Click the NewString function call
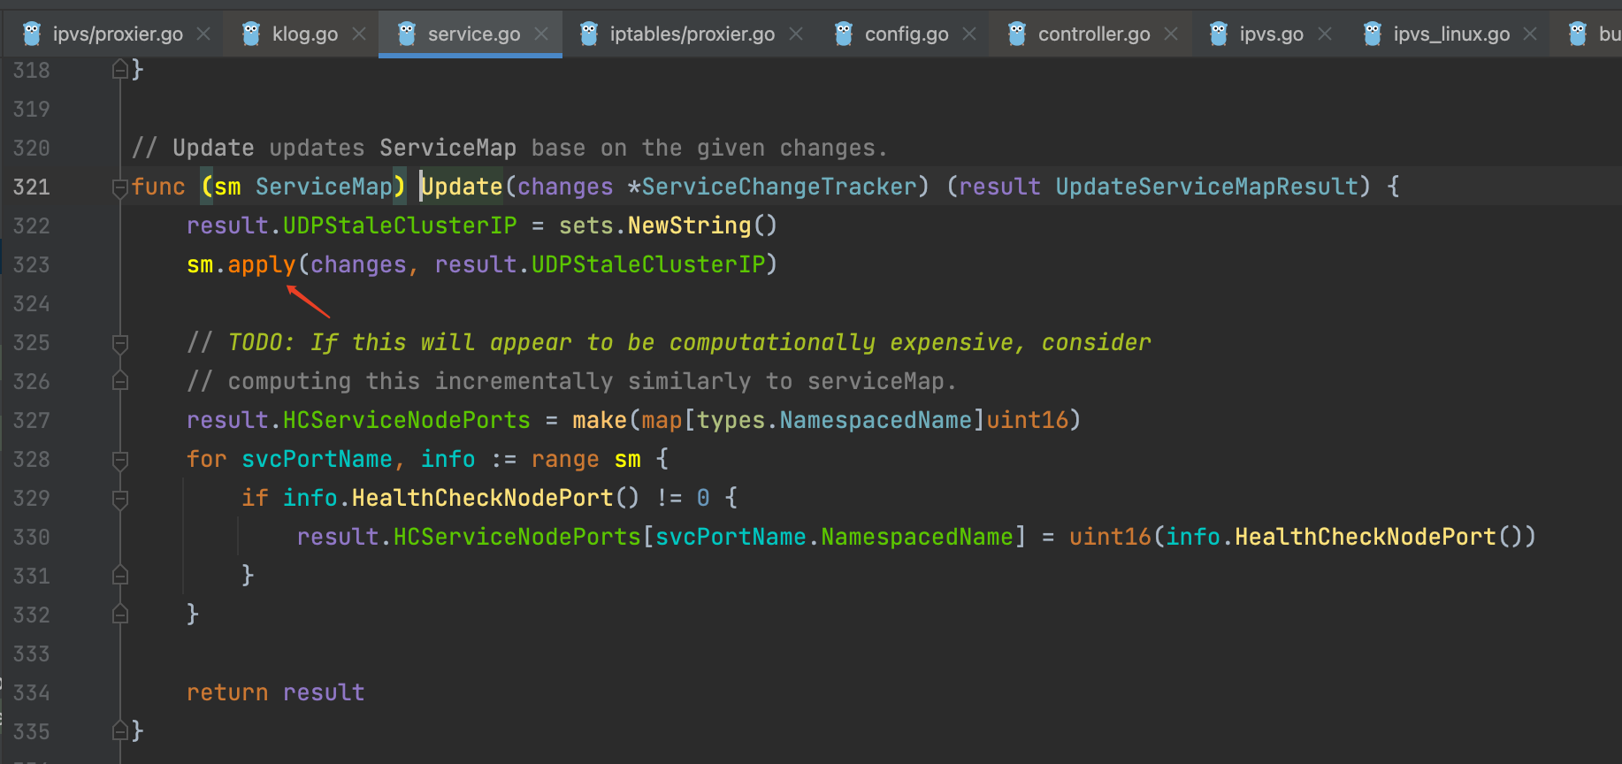The width and height of the screenshot is (1622, 764). click(x=689, y=225)
